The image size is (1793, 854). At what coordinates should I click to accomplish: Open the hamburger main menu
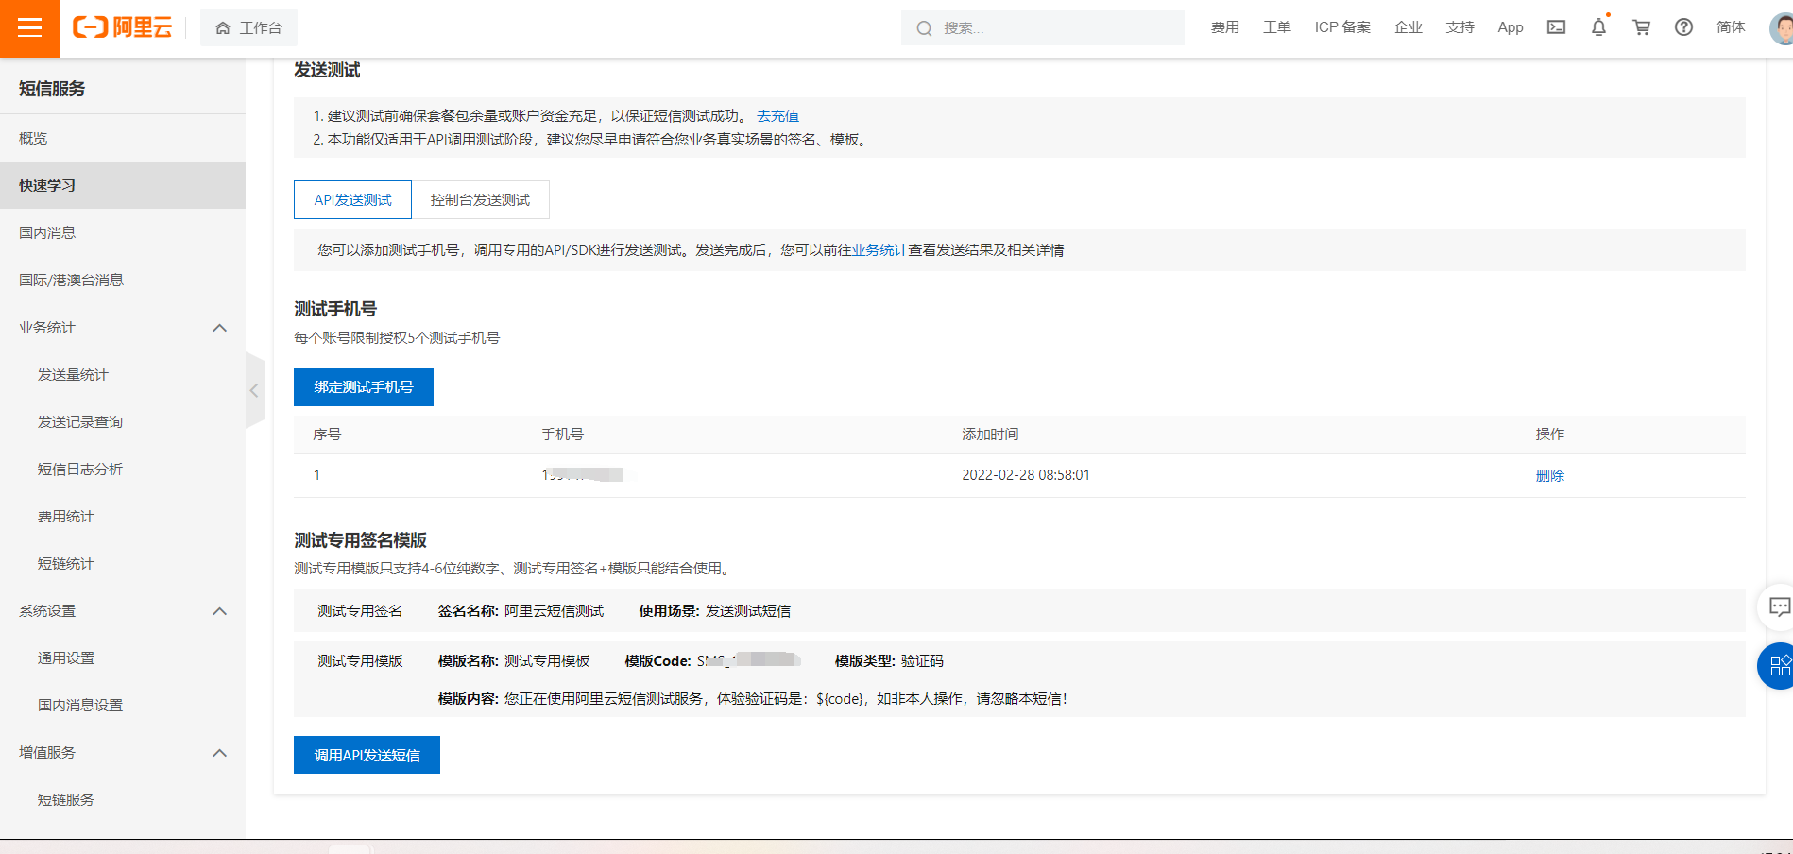click(x=29, y=28)
